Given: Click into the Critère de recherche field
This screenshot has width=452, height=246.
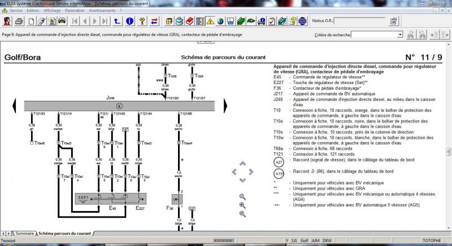Looking at the screenshot, I should pos(374,34).
